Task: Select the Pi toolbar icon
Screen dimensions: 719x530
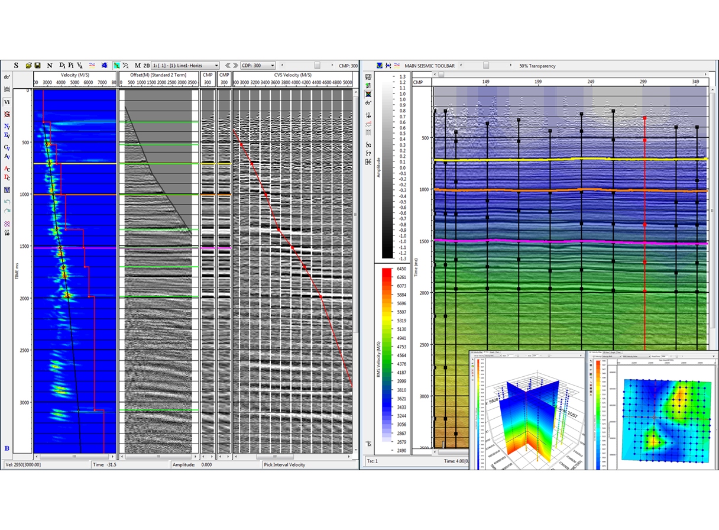Action: [x=71, y=65]
